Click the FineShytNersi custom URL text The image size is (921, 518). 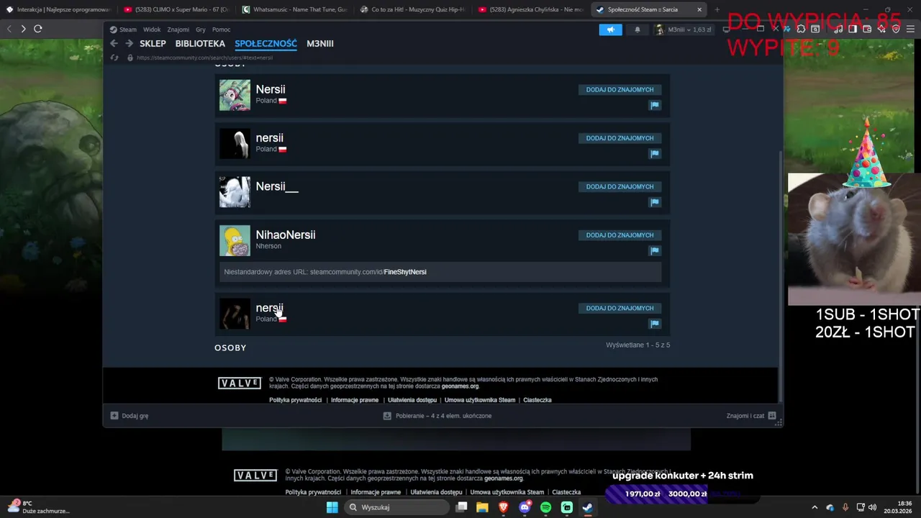(405, 272)
